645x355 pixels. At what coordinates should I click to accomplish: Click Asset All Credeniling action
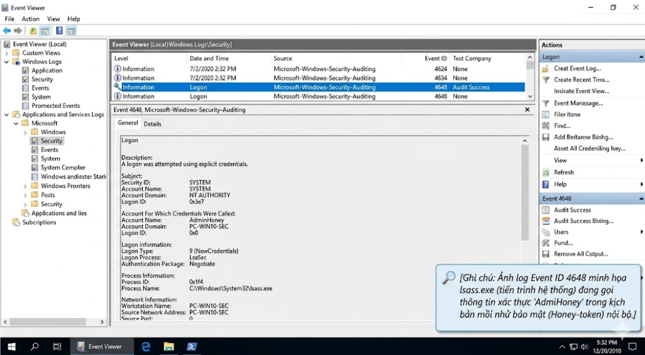tap(590, 149)
